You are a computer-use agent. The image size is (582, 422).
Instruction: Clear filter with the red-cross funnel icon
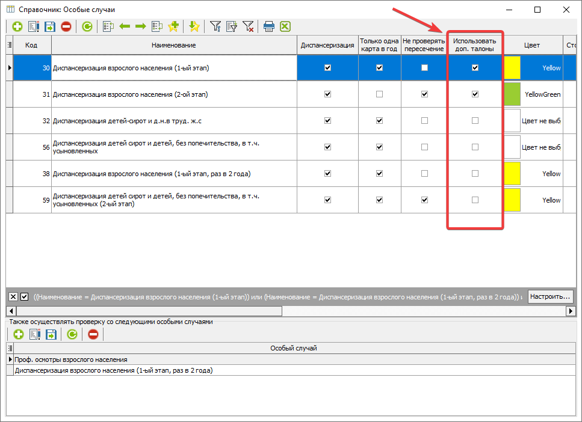point(248,26)
